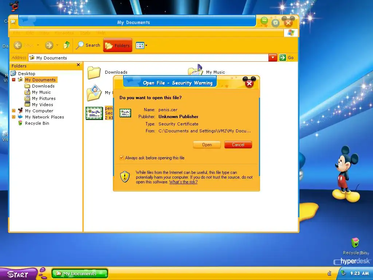Open the Search pane
Viewport: 373px width, 280px height.
[88, 45]
